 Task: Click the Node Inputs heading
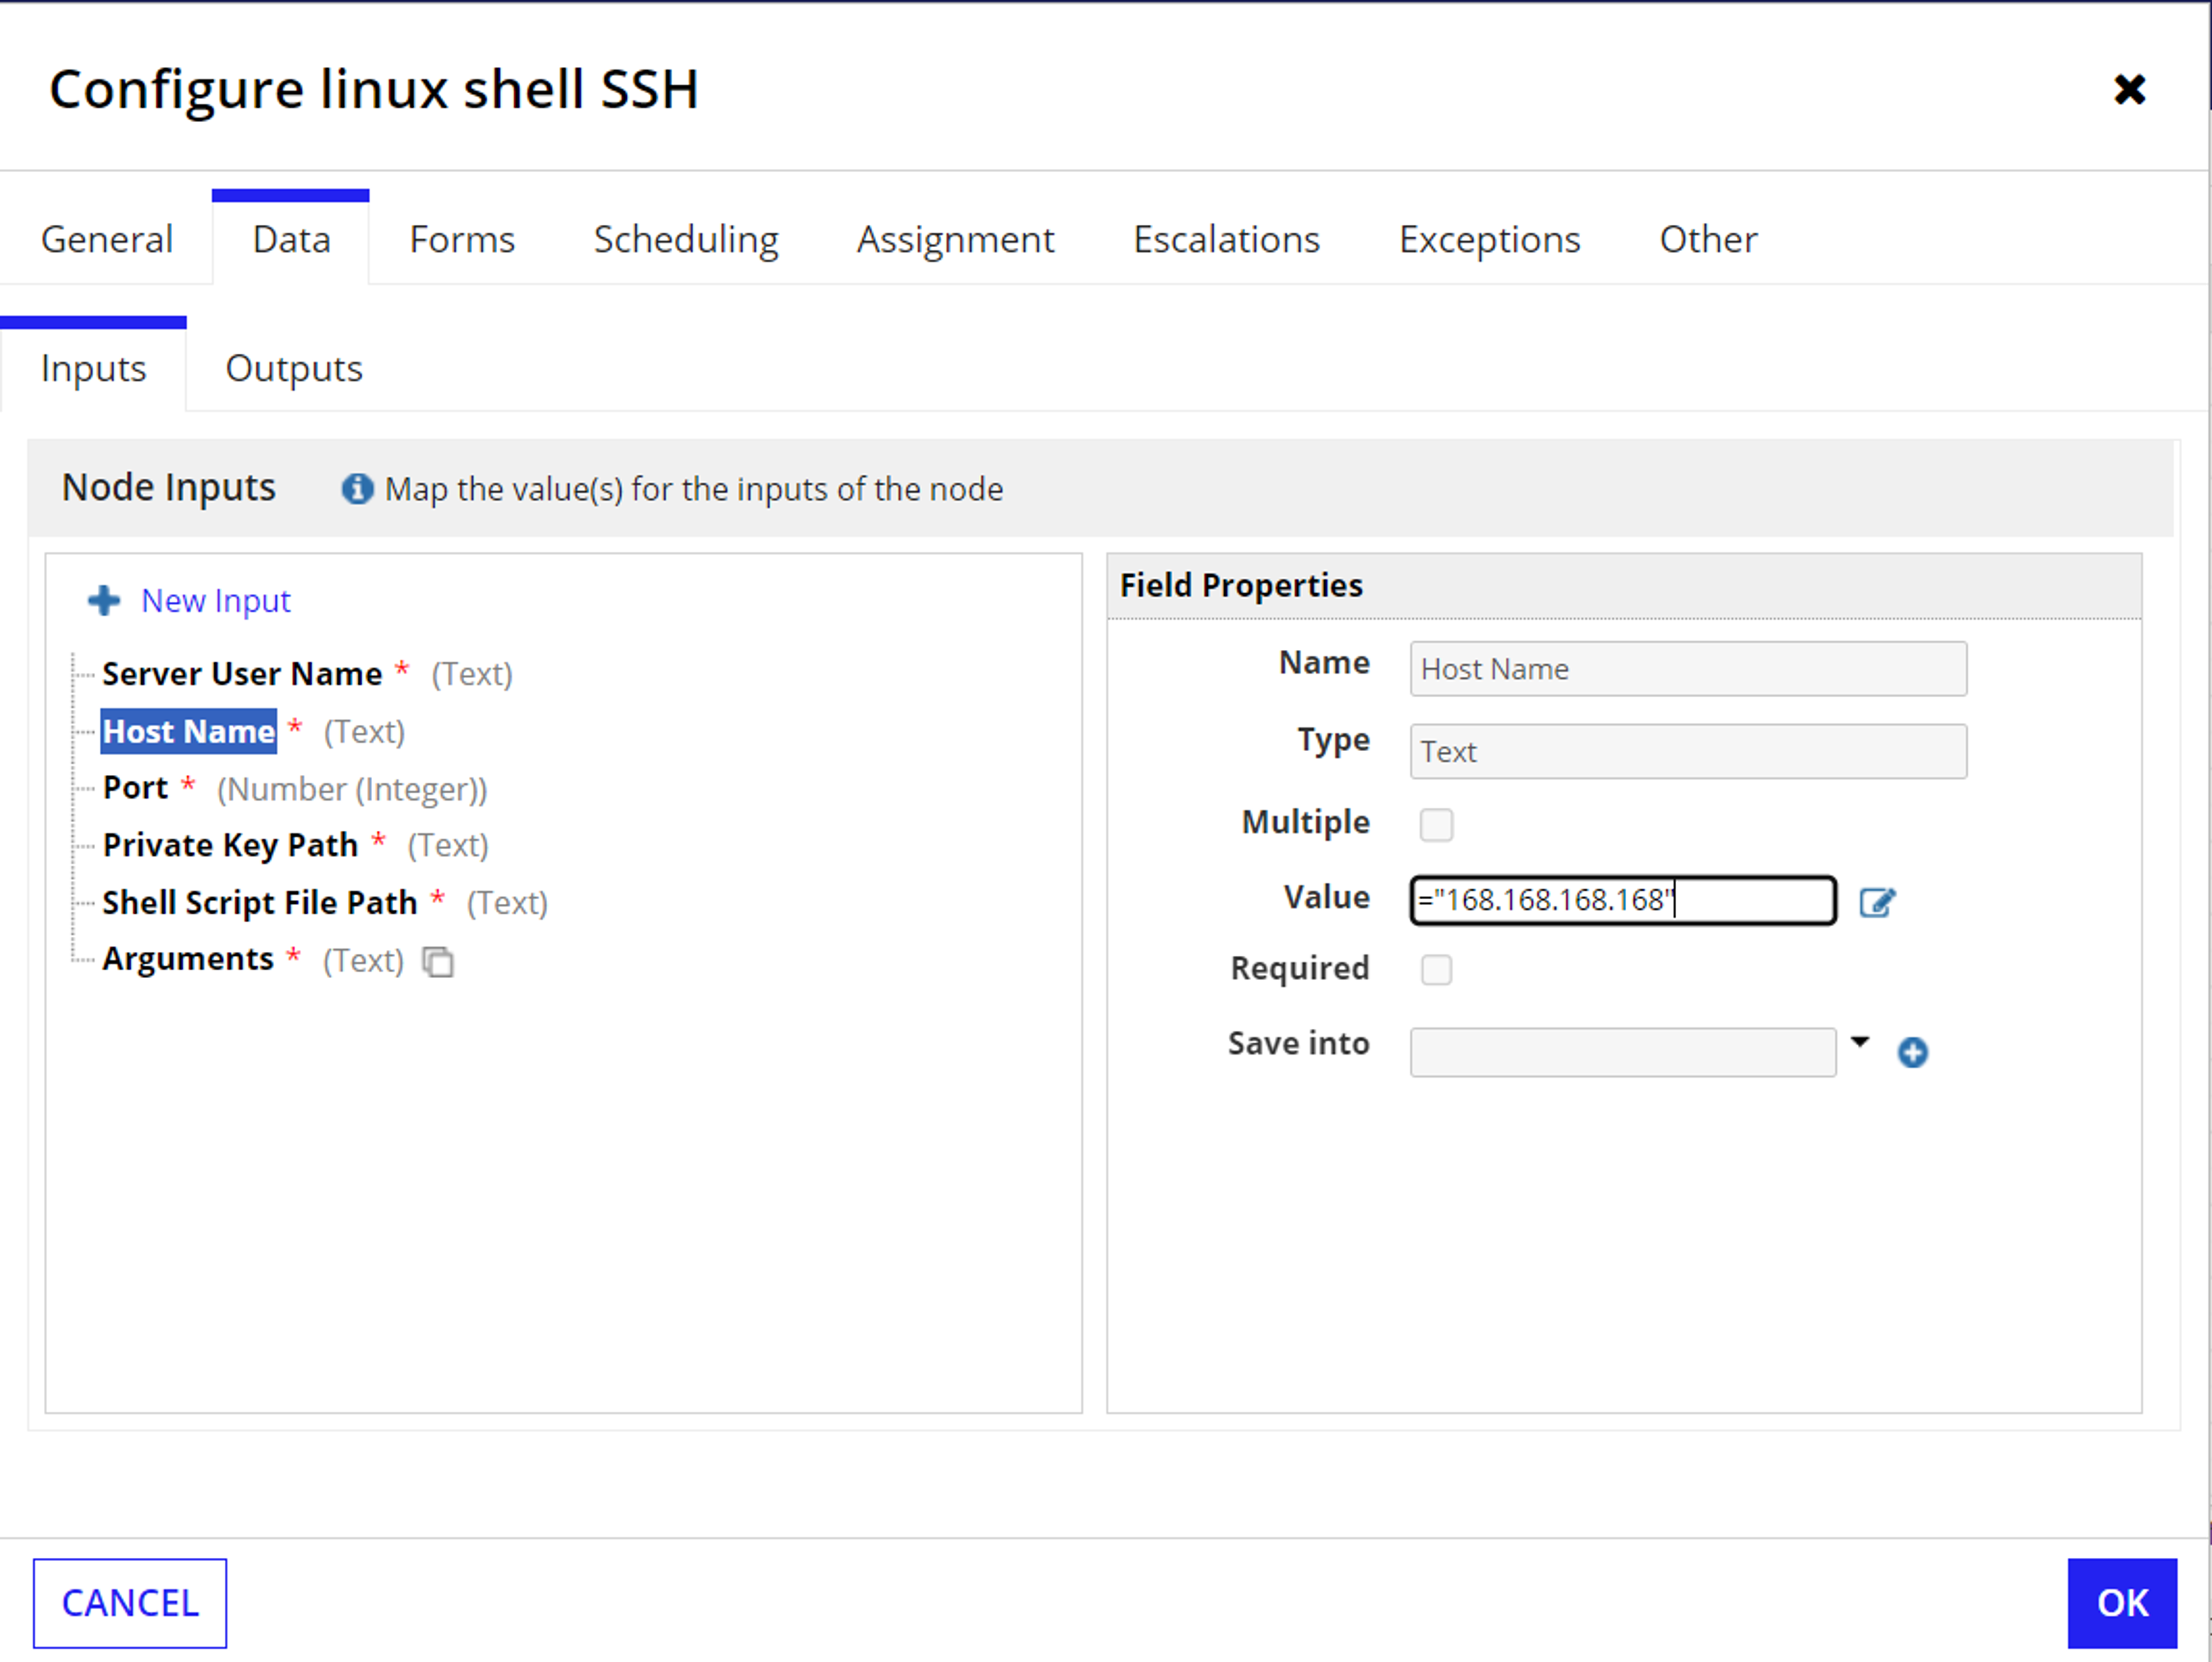(168, 487)
